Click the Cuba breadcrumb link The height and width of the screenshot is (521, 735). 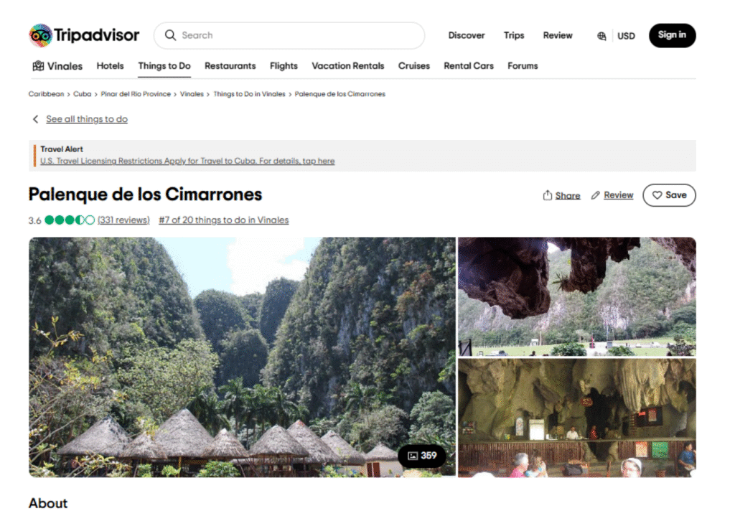coord(82,94)
